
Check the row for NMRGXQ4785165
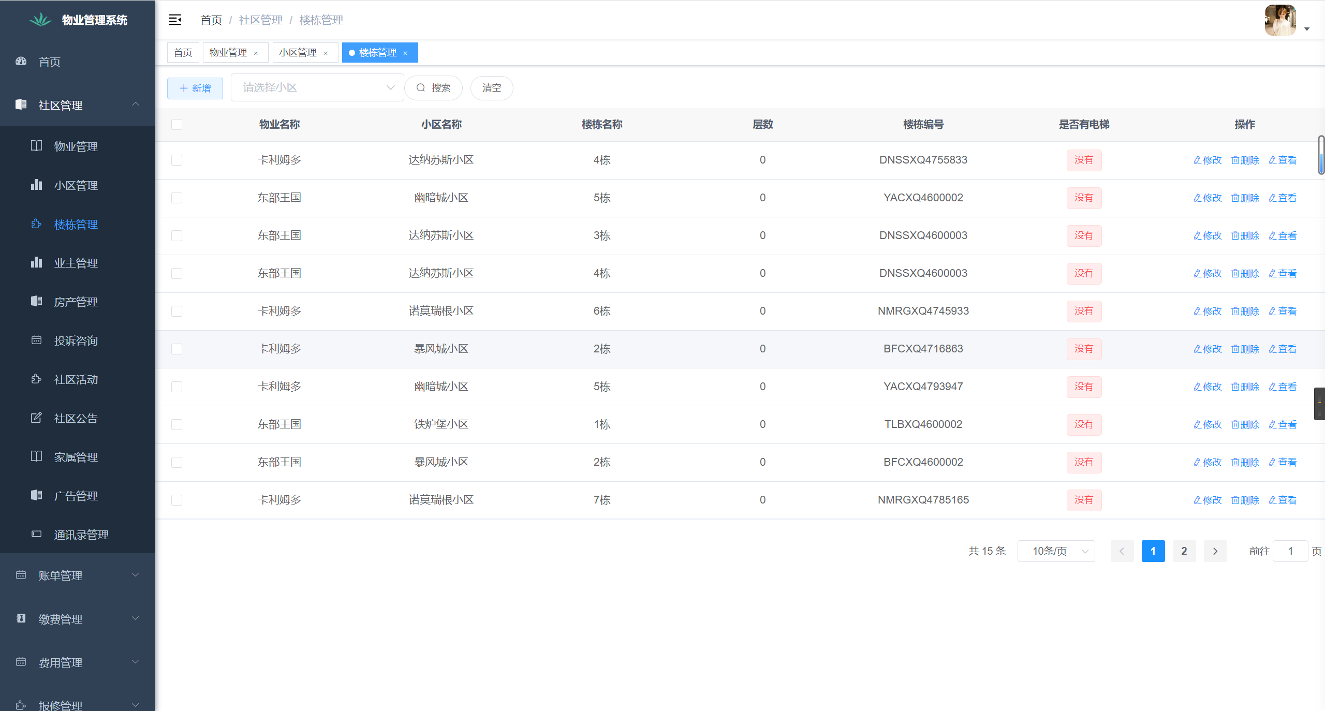click(x=176, y=500)
